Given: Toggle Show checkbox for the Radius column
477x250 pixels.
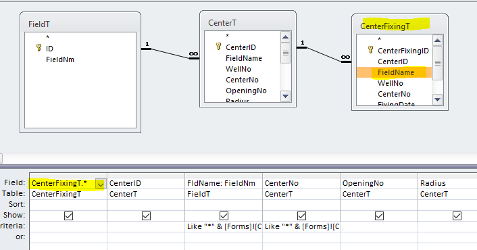Looking at the screenshot, I should 457,216.
